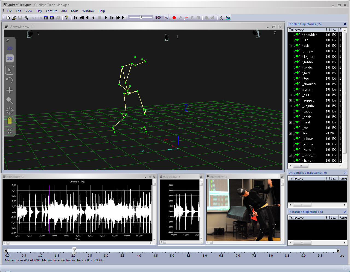
Task: Step one frame backward
Action: click(88, 18)
